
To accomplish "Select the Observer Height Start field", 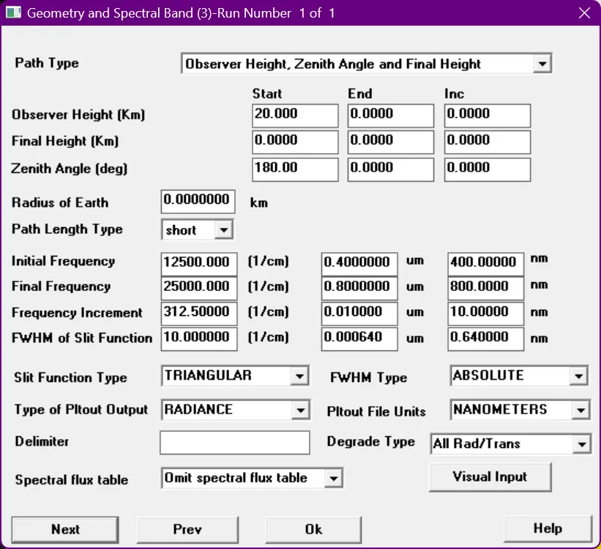I will coord(295,115).
